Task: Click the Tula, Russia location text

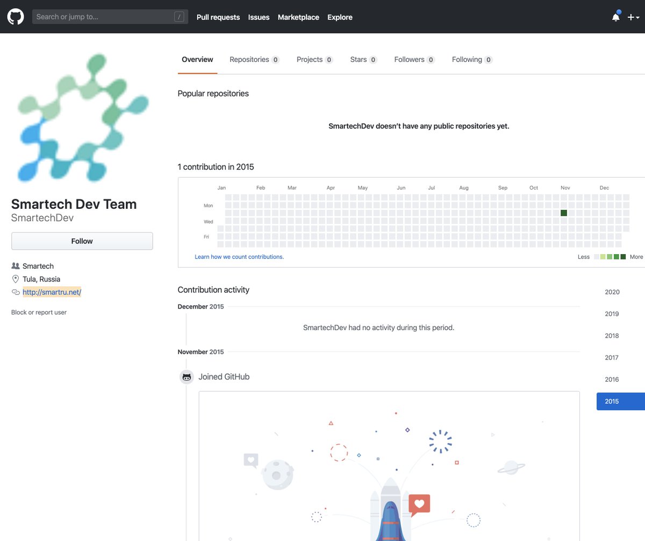Action: click(x=41, y=279)
